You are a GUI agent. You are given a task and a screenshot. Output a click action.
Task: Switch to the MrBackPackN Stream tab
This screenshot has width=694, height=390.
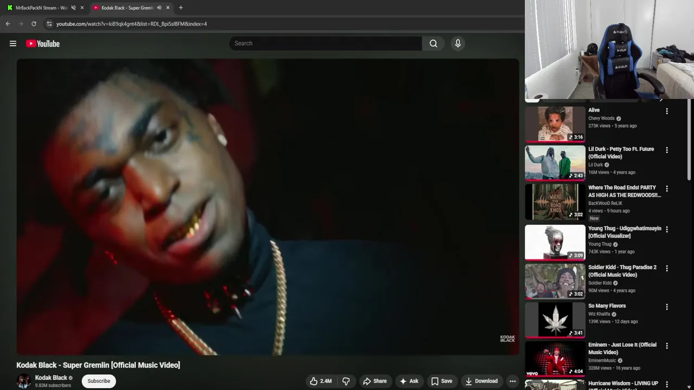tap(41, 8)
